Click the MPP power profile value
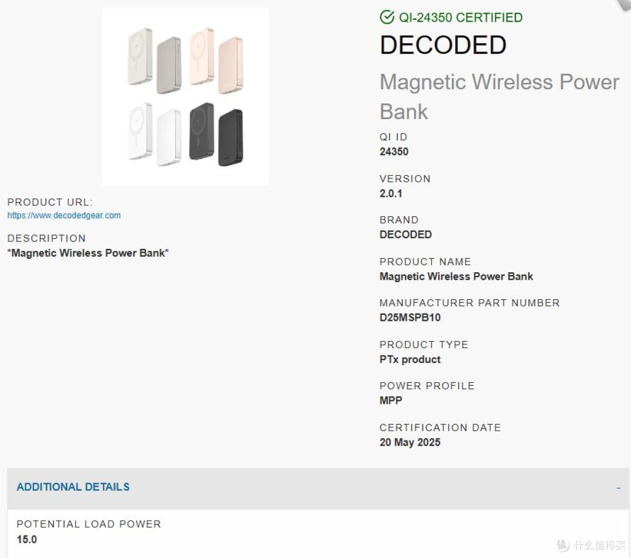Image resolution: width=631 pixels, height=558 pixels. (391, 400)
